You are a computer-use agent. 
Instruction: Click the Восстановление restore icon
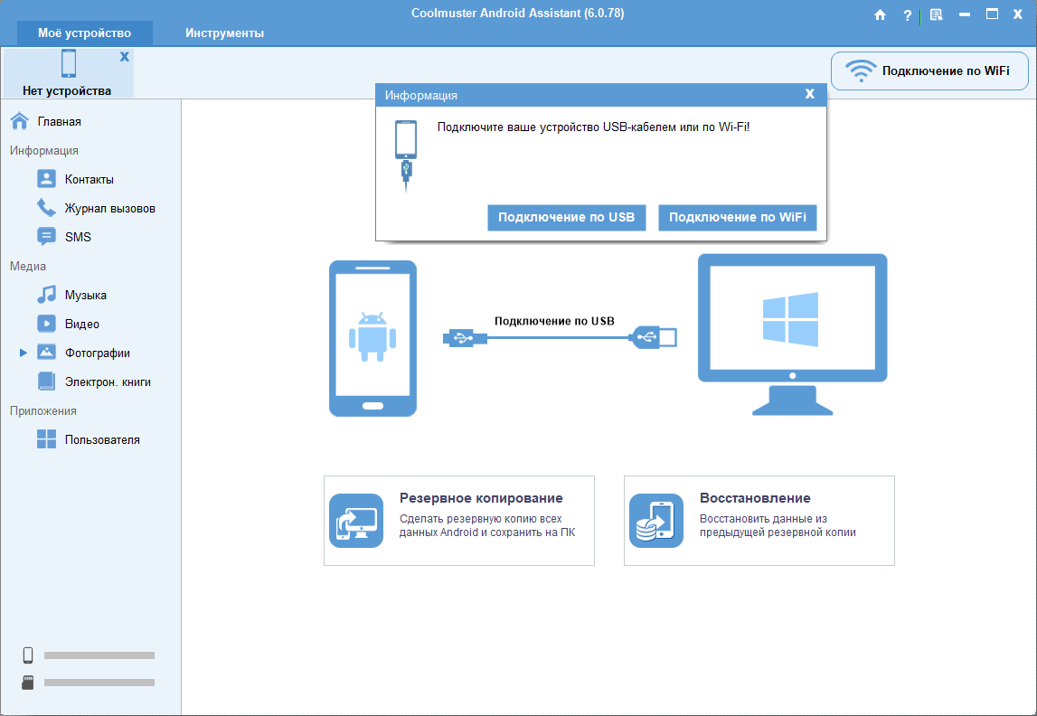(656, 521)
